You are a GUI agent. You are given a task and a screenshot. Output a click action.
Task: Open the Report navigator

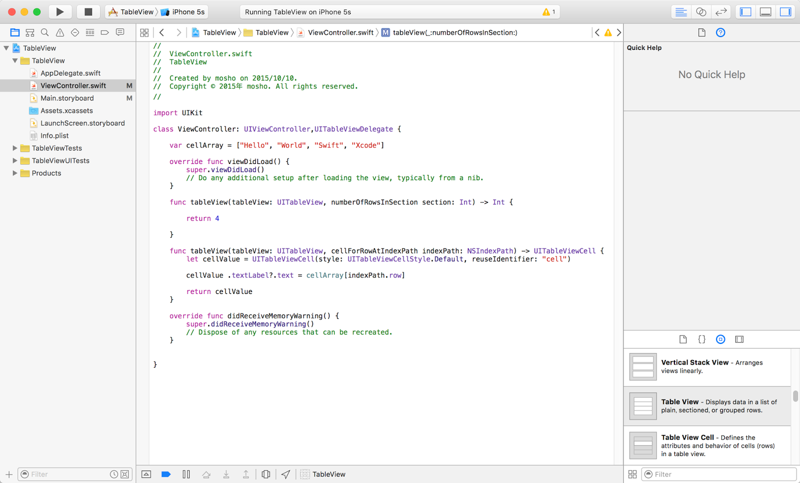pos(120,32)
